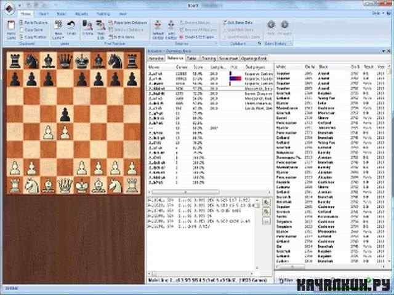Choose Paste Position in the Clipboard group
Screen dimensions: 394x295
pyautogui.click(x=34, y=23)
